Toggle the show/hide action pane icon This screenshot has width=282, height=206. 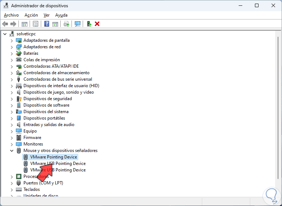coord(55,24)
